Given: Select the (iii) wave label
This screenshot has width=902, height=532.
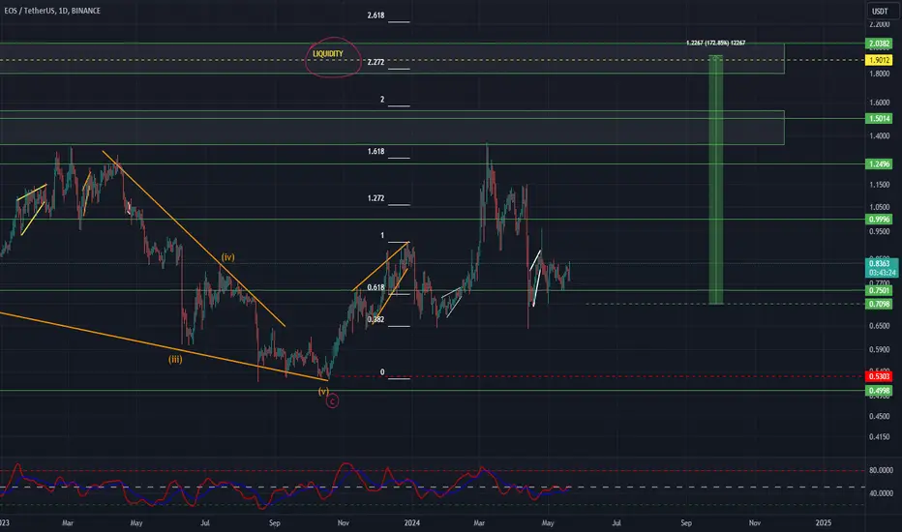Looking at the screenshot, I should [x=175, y=360].
